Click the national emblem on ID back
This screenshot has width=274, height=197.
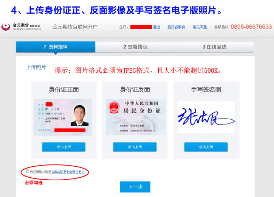coord(114,107)
